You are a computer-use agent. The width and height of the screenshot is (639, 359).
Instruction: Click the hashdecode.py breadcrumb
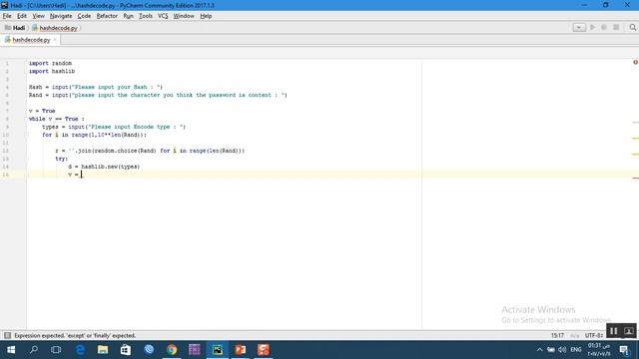point(55,28)
